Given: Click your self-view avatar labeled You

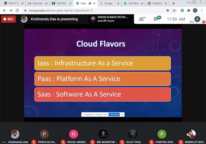Looking at the screenshot, I should 197,19.
